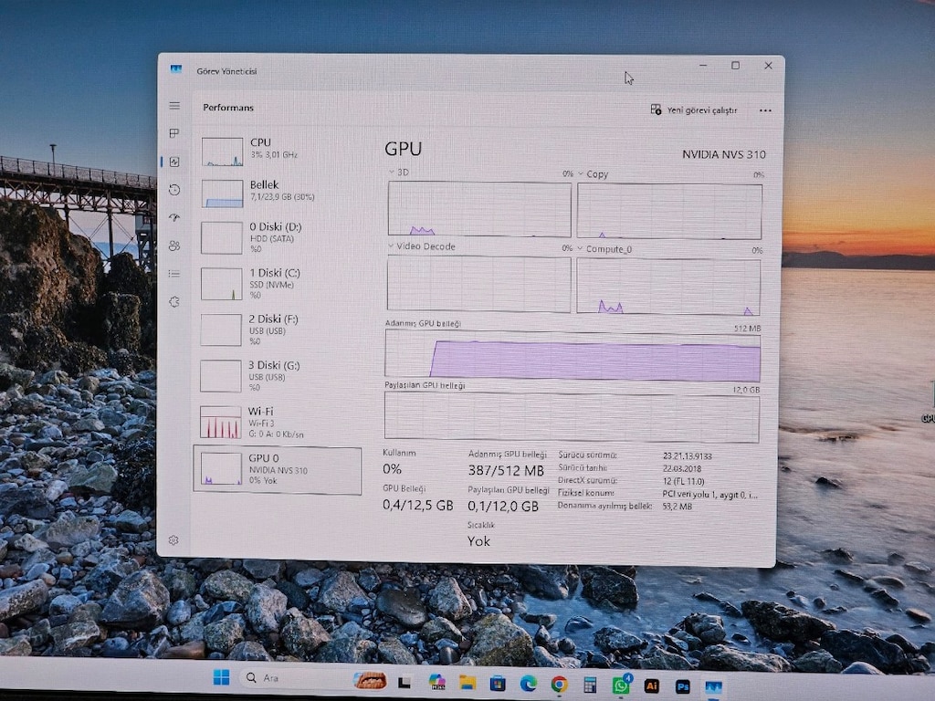Select the CPU performance entry
Screen dimensions: 935x701
coord(278,152)
